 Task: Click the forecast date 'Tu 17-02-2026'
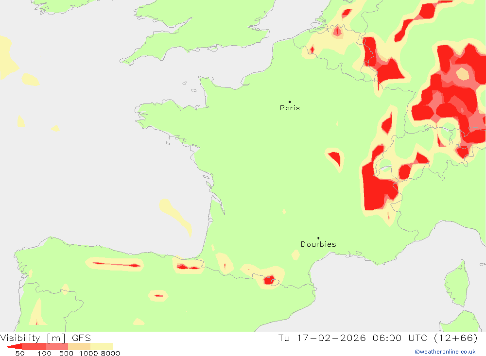pos(322,338)
